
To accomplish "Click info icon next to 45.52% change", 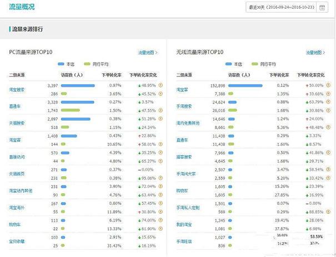I will 161,94.
